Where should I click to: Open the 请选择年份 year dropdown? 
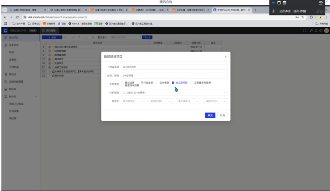(188, 101)
